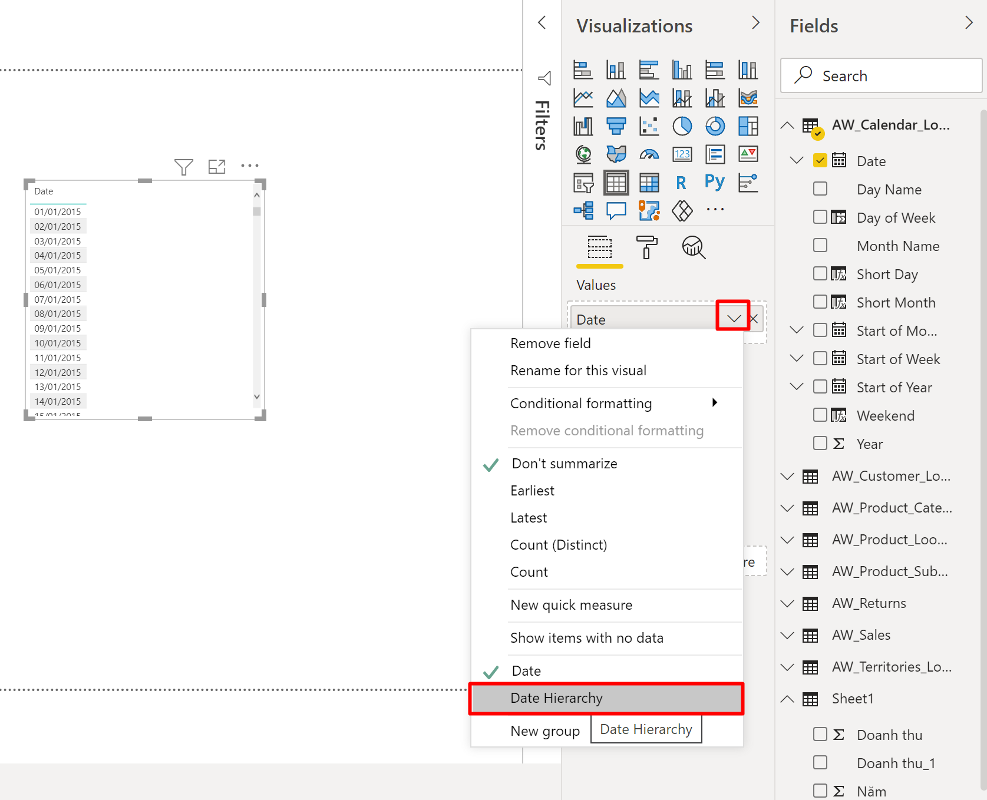Expand the AW_Customer_Lo... table

pyautogui.click(x=787, y=476)
